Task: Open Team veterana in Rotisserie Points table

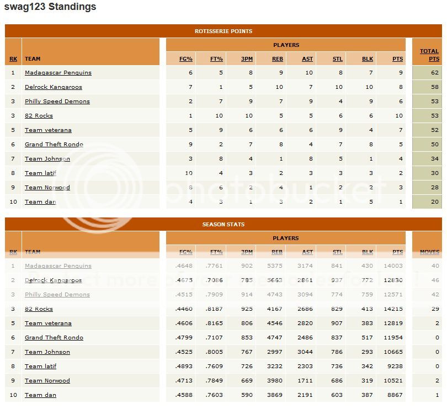Action: coord(48,130)
